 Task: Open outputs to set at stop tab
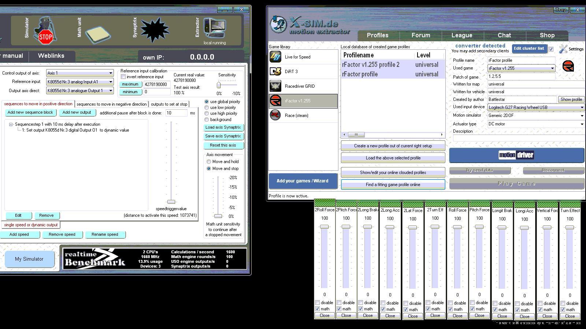[169, 104]
